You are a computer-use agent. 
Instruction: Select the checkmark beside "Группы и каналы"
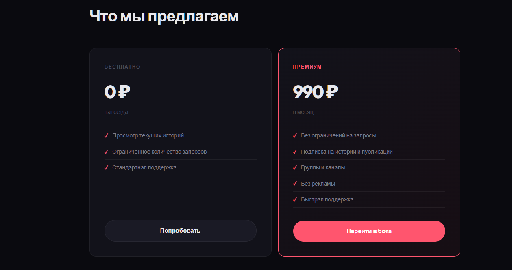[x=295, y=167]
